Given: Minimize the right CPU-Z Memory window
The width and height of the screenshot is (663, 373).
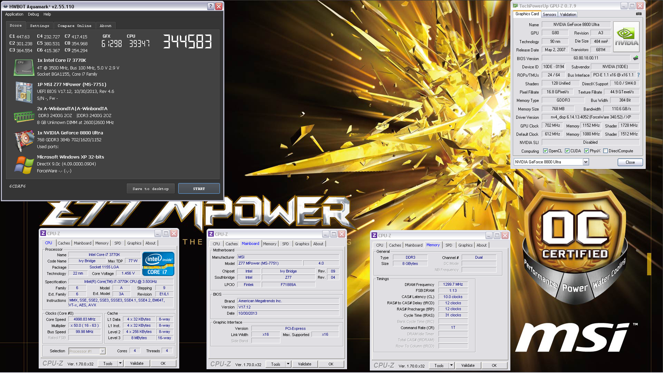Looking at the screenshot, I should 489,236.
